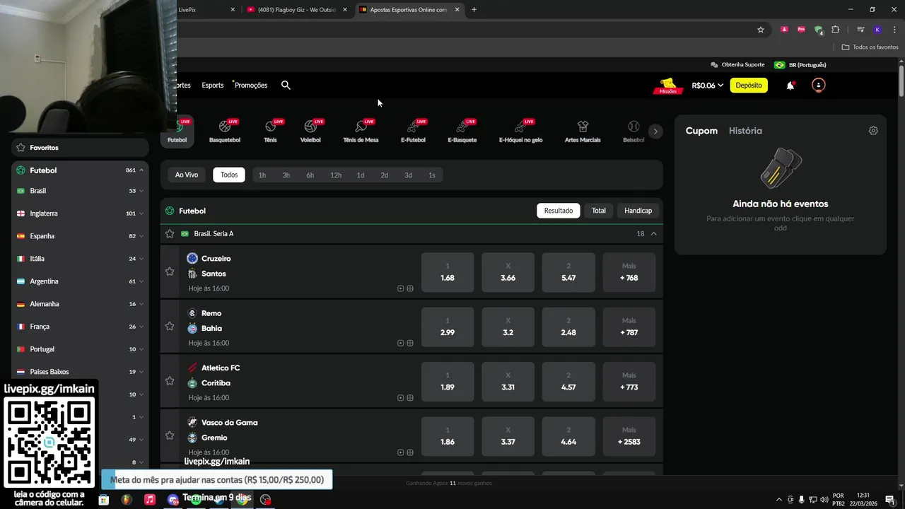The height and width of the screenshot is (509, 905).
Task: Open Chrome three-dot menu
Action: point(894,30)
